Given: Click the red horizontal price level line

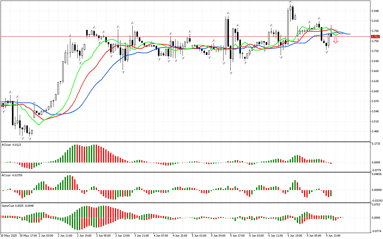Looking at the screenshot, I should (x=180, y=37).
